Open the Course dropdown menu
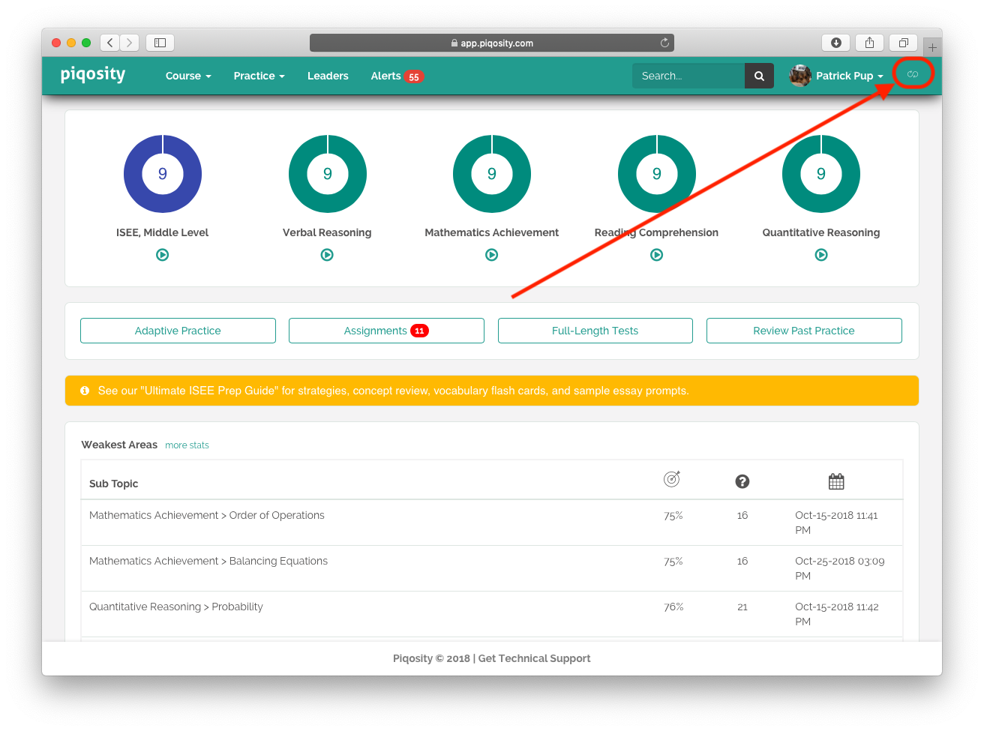The height and width of the screenshot is (731, 984). click(188, 76)
